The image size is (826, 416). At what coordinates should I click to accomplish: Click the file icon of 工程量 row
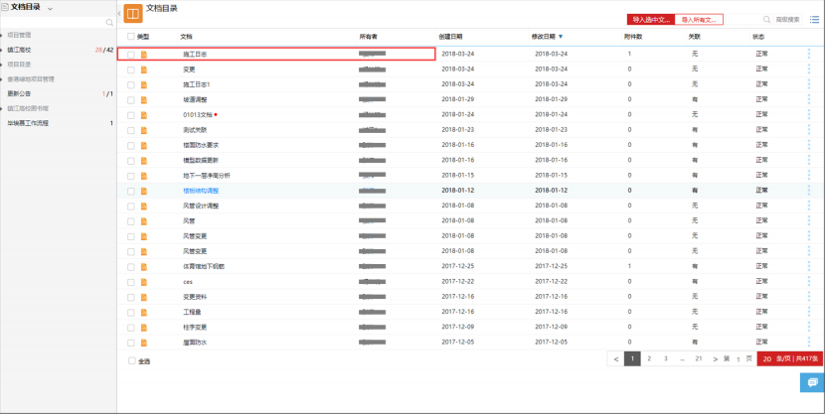(144, 313)
